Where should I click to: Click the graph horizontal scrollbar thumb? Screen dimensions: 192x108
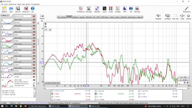(126, 88)
